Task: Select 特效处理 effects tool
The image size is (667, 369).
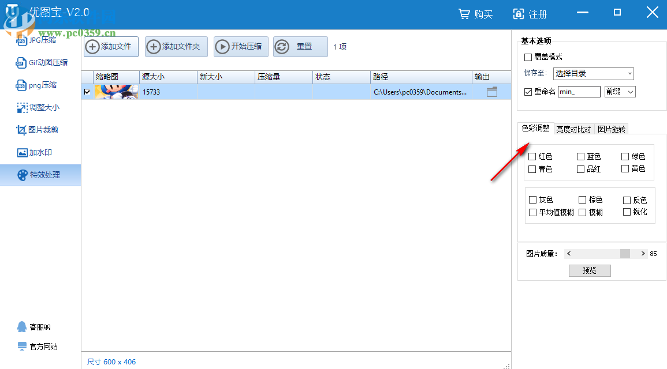Action: click(x=40, y=175)
